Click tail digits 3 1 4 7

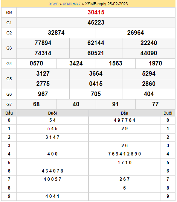click(52, 137)
